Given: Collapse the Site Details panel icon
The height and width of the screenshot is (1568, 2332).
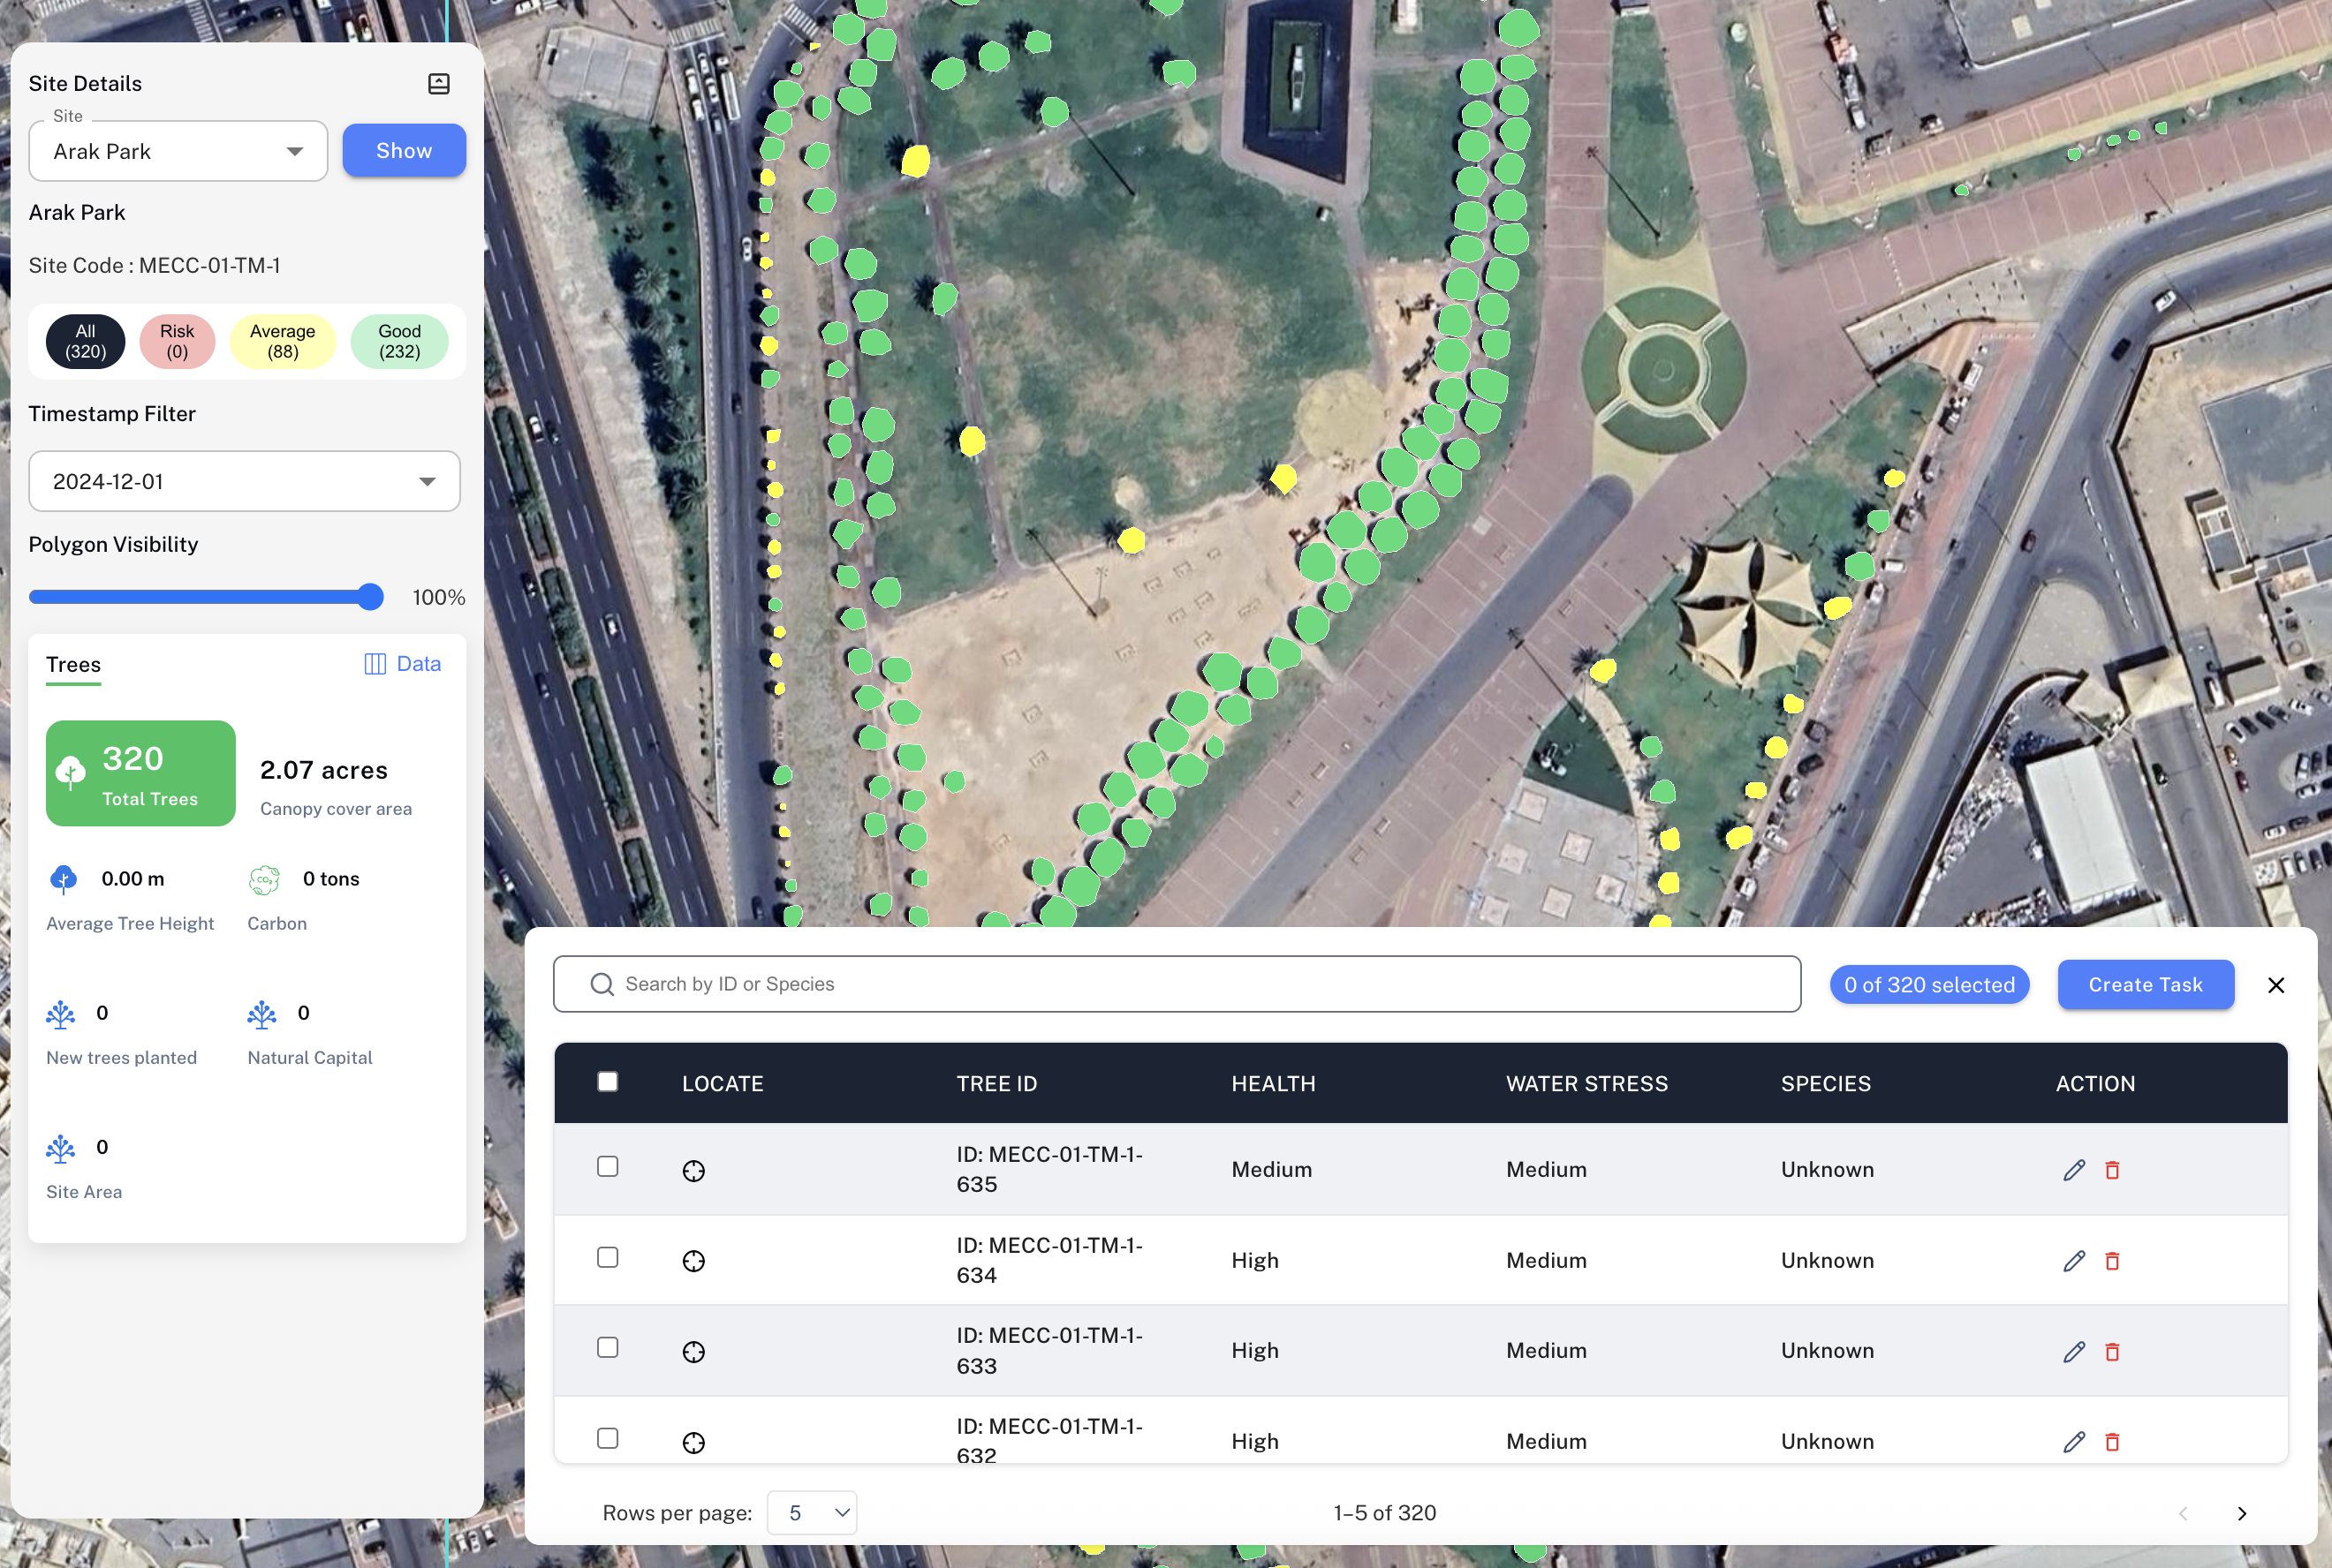Looking at the screenshot, I should 438,84.
